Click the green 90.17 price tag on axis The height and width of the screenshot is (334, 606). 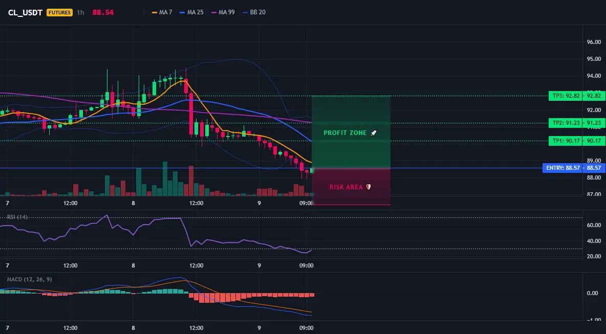coord(594,141)
